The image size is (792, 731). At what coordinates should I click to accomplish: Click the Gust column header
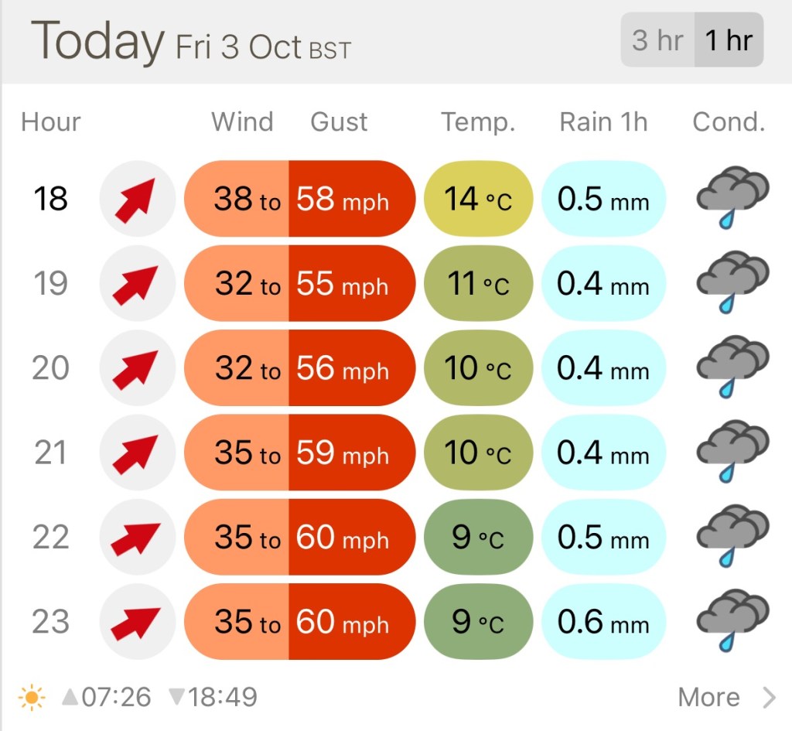pos(339,122)
